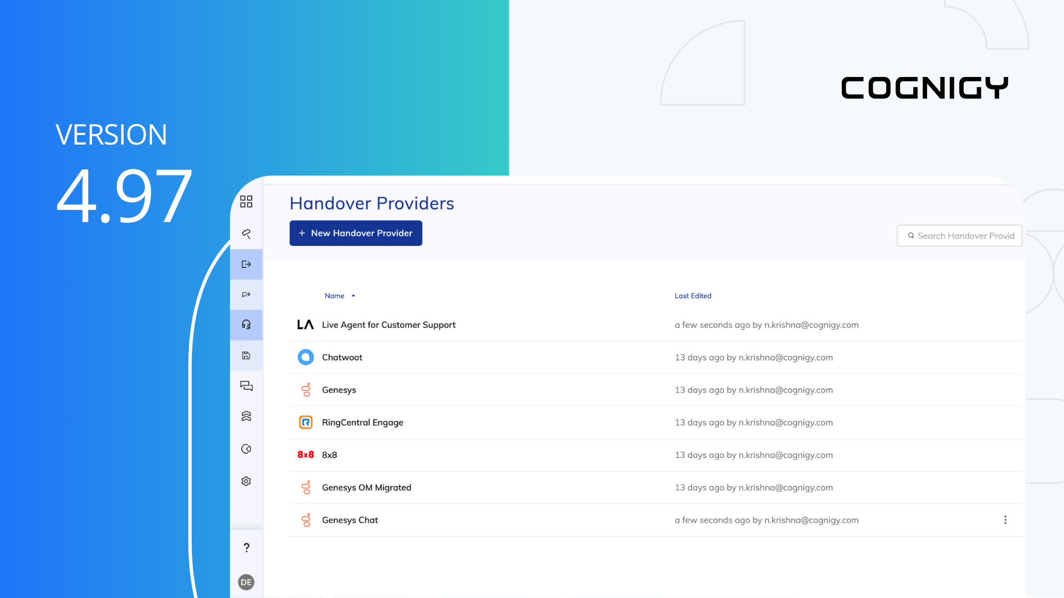Select the Genesys OM Migrated provider
The image size is (1064, 598).
367,487
